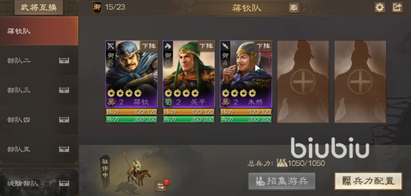Remove 关平 with the 下阵 toggle
Screen dimensions: 411x196
tap(206, 46)
